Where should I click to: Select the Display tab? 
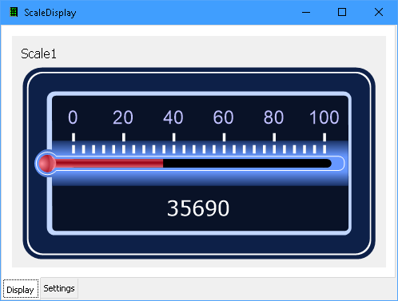coord(21,289)
